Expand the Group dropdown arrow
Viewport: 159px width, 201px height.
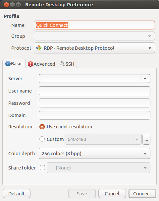click(149, 36)
